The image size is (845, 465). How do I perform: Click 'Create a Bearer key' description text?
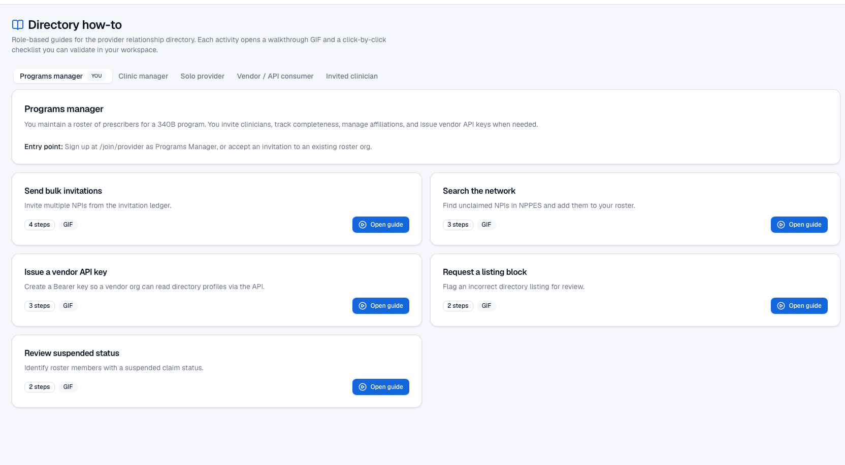[144, 287]
